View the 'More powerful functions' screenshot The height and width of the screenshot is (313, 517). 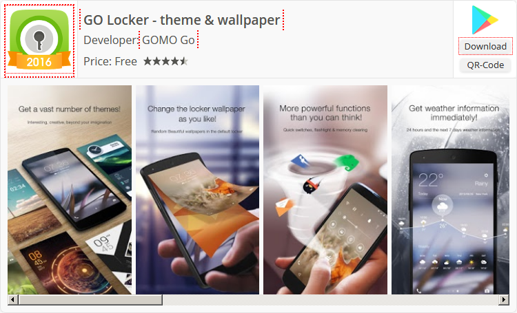coord(325,190)
